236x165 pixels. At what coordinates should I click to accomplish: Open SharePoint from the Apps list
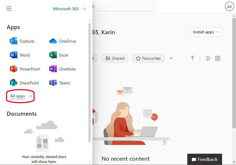24,83
